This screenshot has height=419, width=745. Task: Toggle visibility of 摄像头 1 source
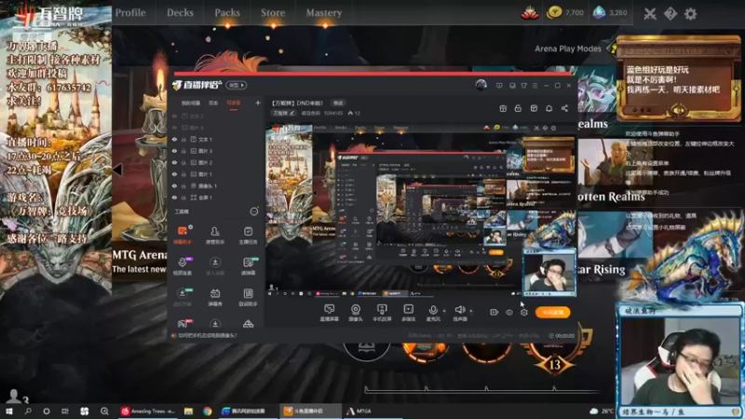[x=174, y=186]
